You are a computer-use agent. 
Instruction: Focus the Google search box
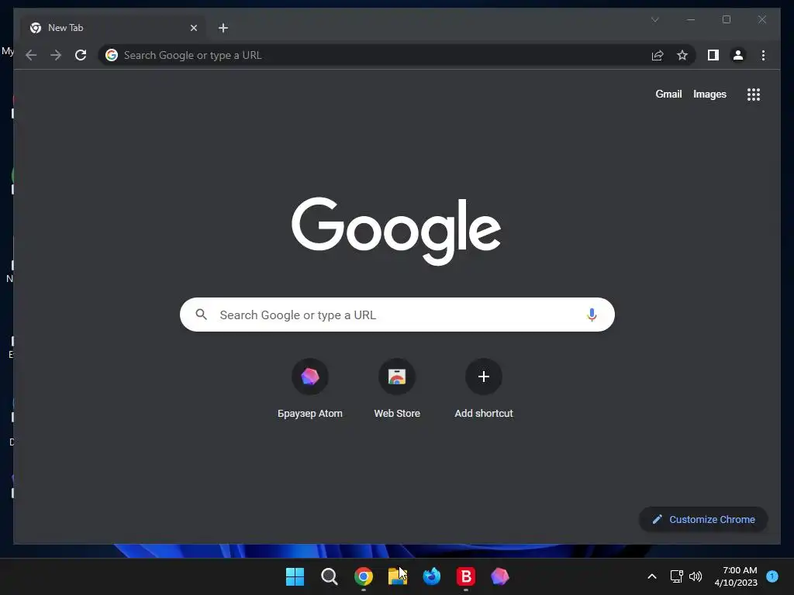(x=397, y=315)
